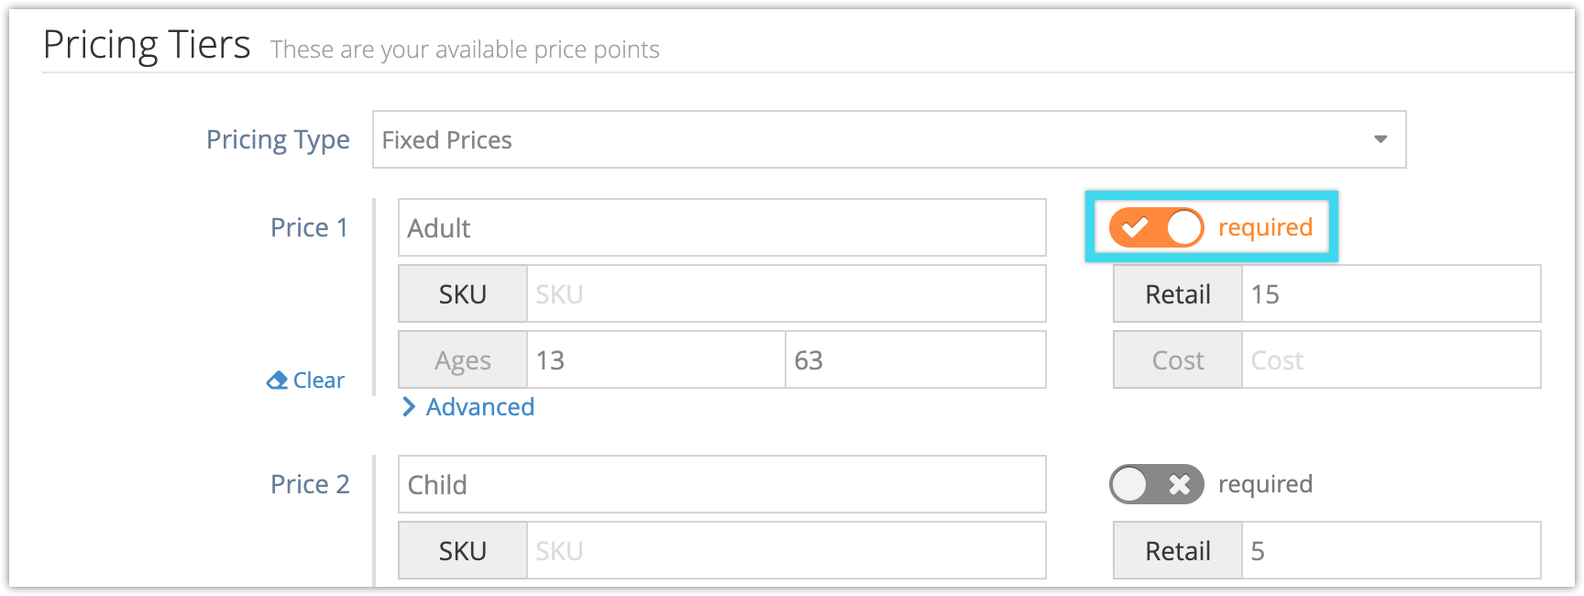Click the Retail price field showing 5
Screen dimensions: 1584x596
(1391, 550)
